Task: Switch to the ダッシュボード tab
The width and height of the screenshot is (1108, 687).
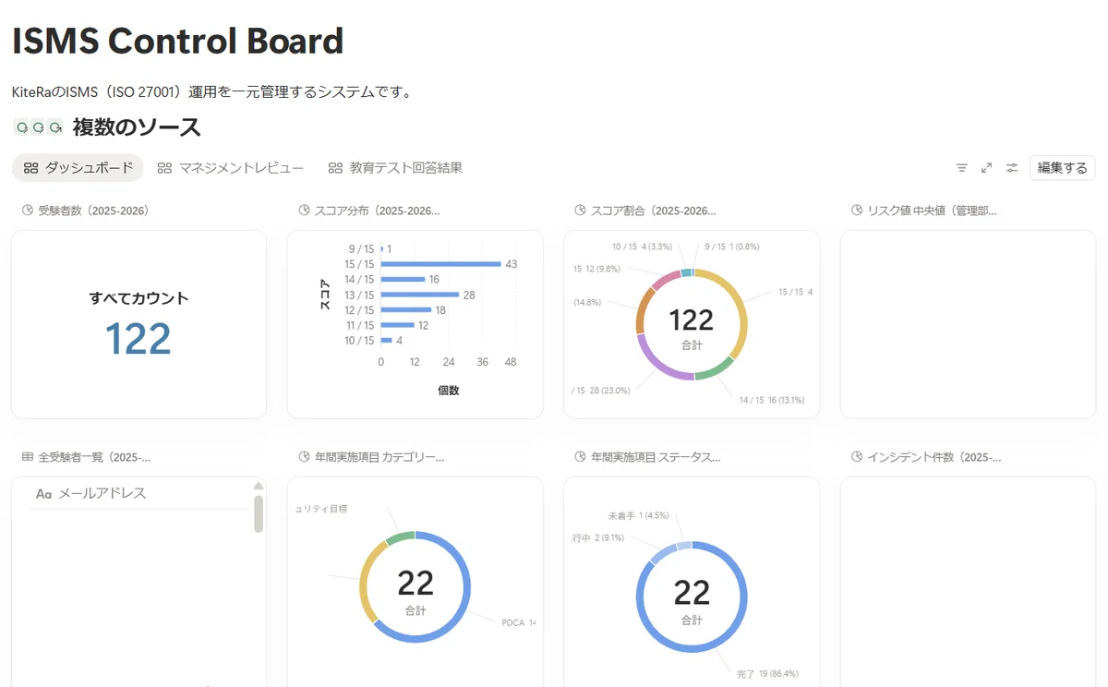Action: (78, 168)
